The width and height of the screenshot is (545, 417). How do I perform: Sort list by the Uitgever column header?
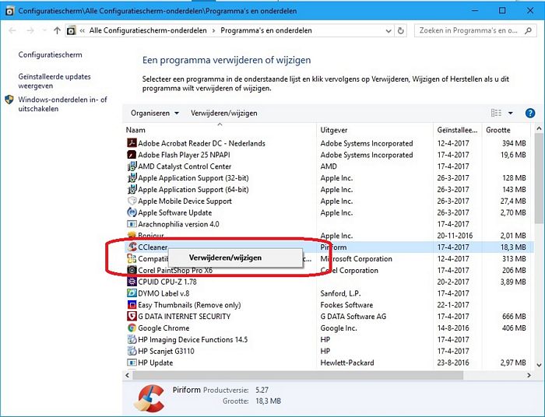tap(334, 130)
